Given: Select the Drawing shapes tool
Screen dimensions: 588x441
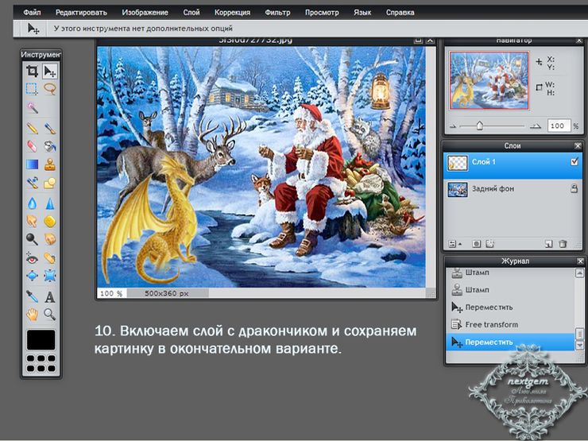Looking at the screenshot, I should coord(49,183).
